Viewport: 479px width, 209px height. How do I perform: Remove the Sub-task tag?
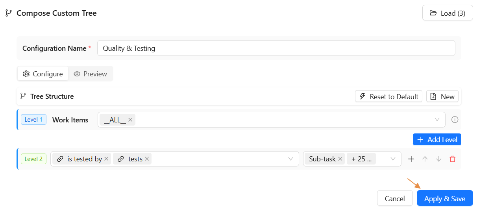[x=340, y=159]
